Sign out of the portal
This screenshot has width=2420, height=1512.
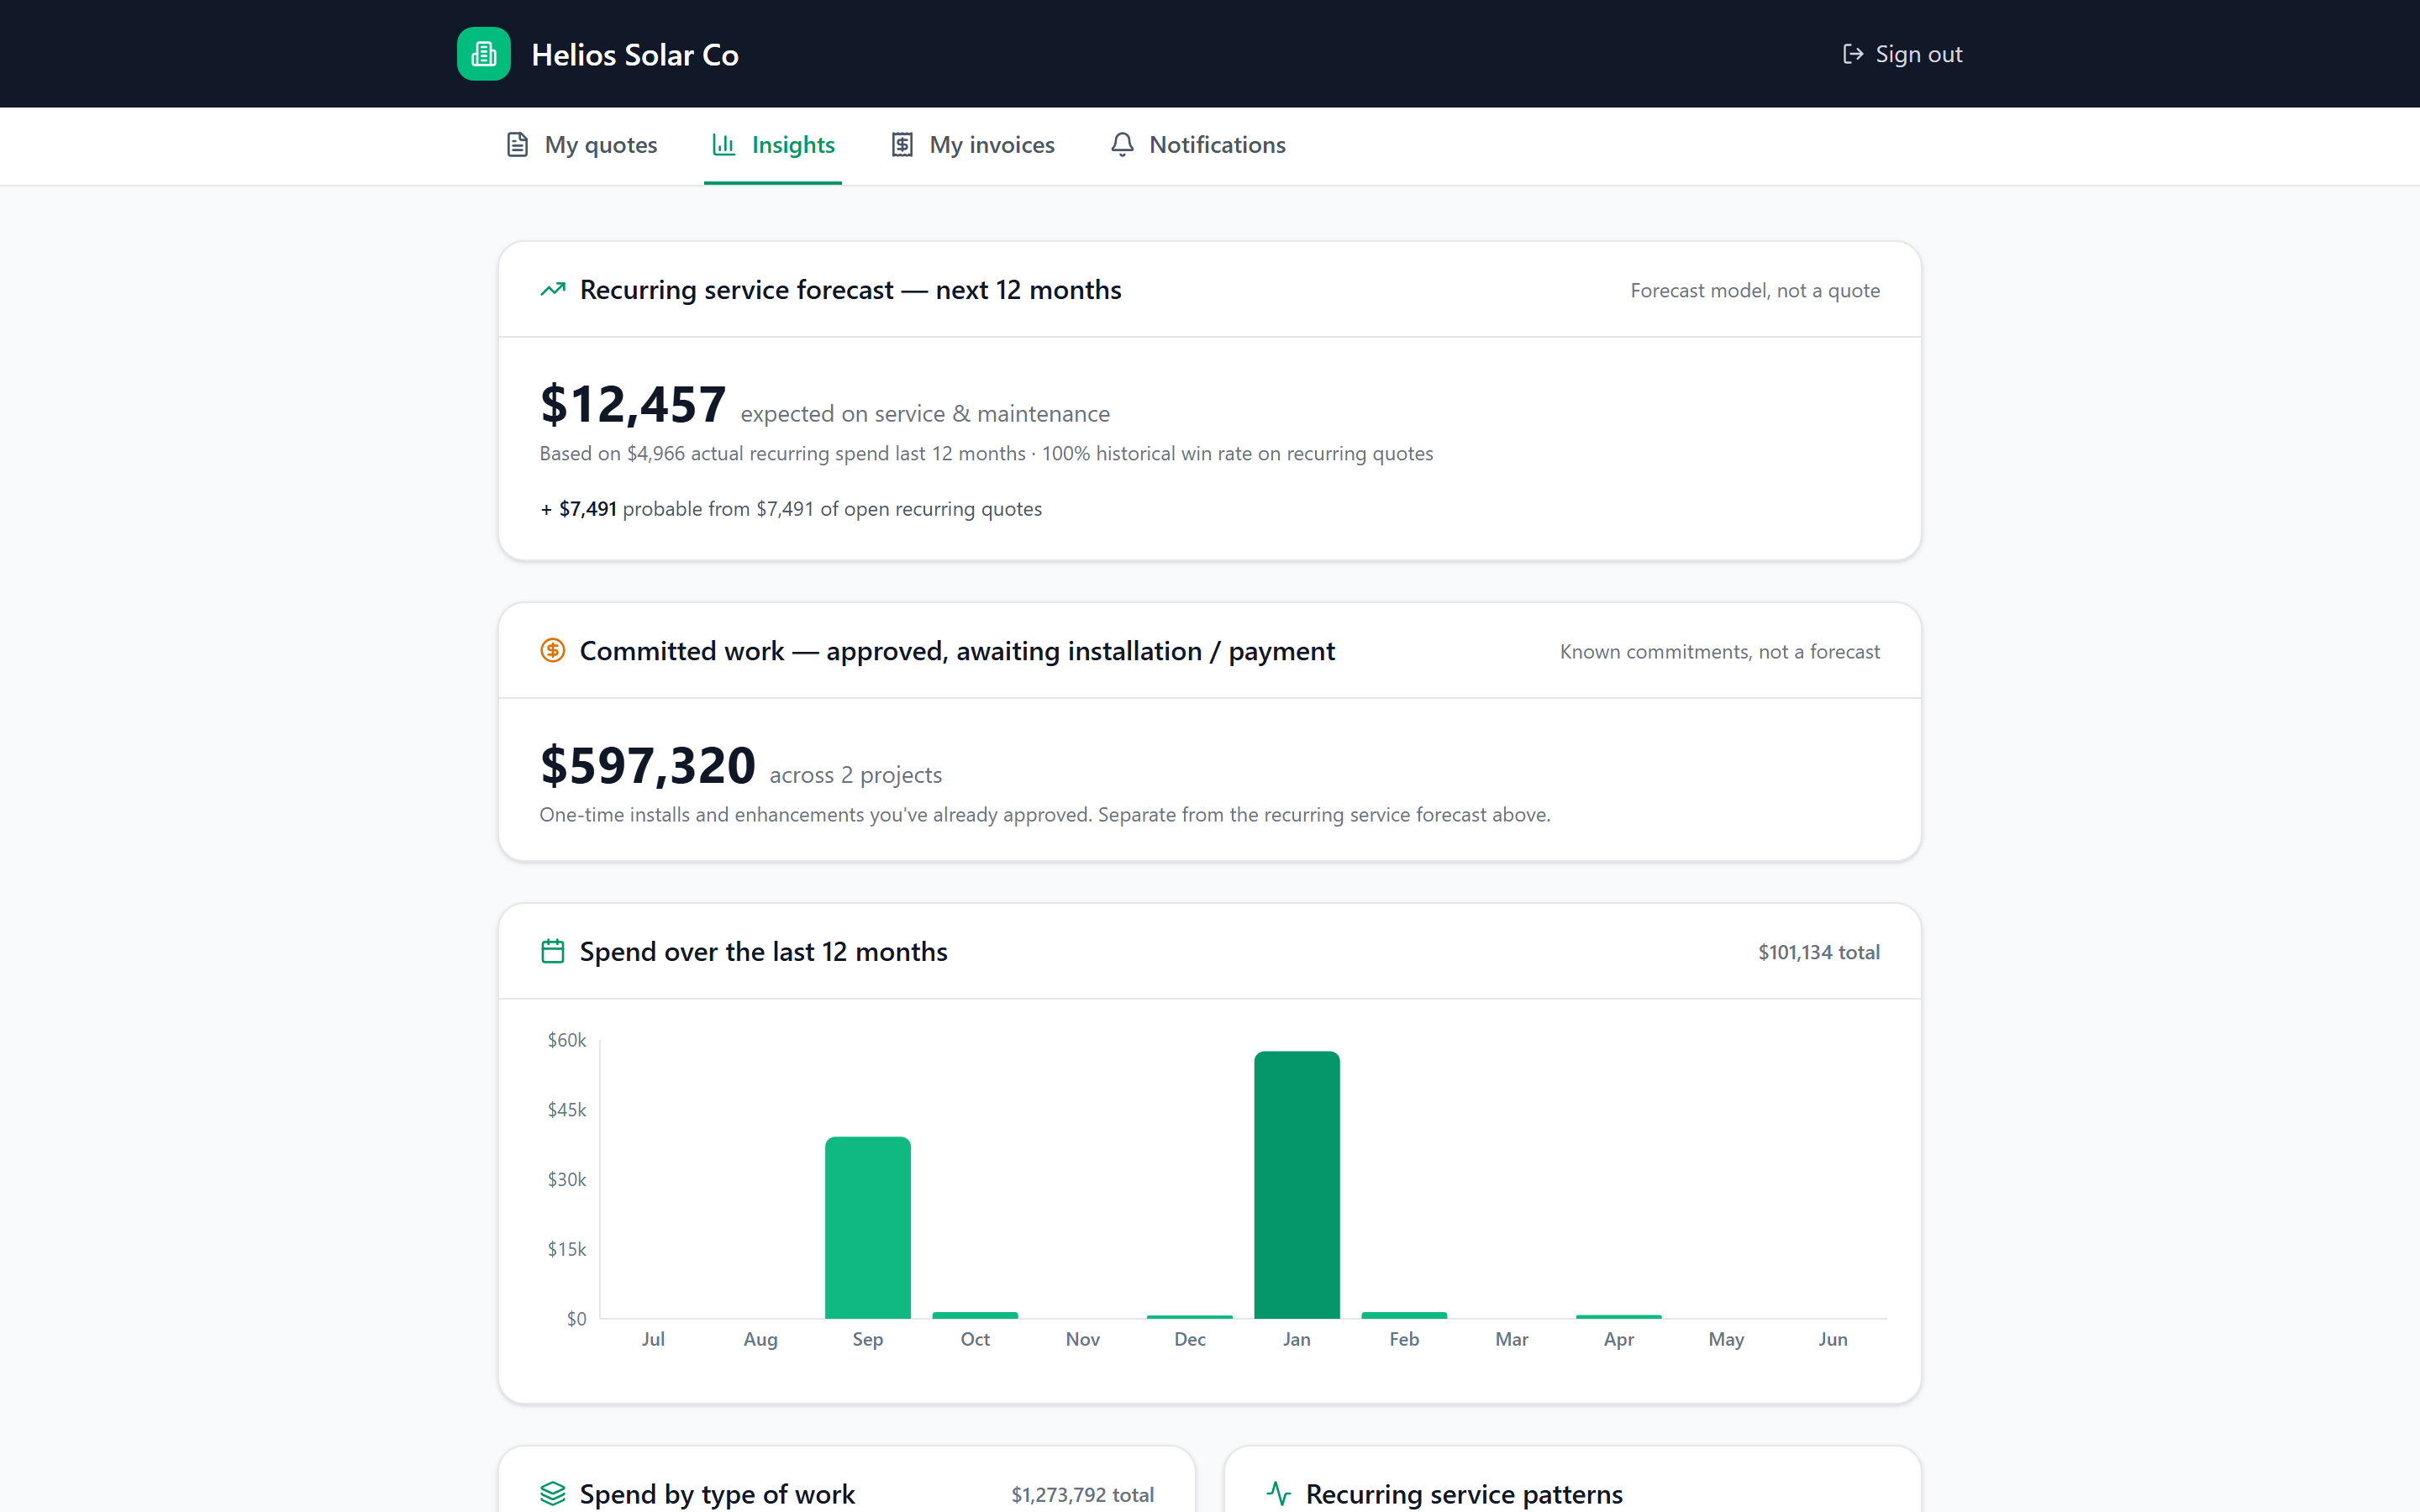point(1903,54)
